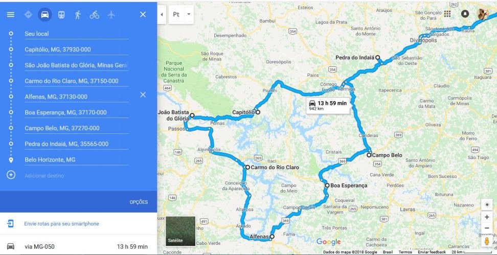Open the Pt language dropdown
The width and height of the screenshot is (497, 255).
click(181, 15)
